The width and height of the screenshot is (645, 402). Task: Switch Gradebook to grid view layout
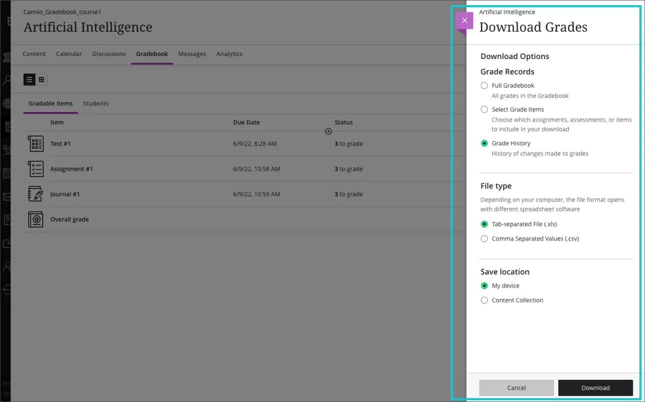click(x=41, y=80)
